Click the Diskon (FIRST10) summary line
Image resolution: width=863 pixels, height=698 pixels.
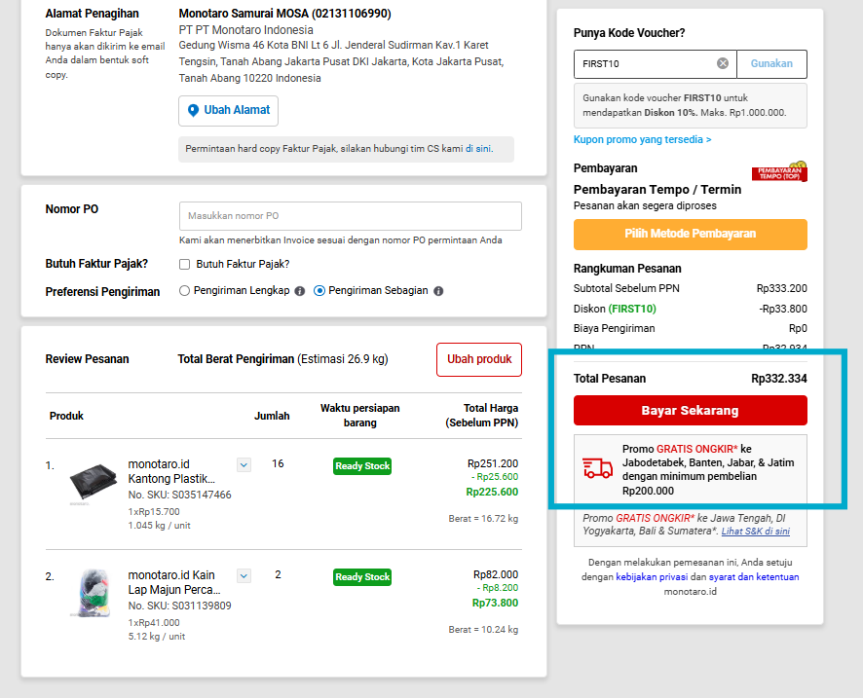point(691,310)
